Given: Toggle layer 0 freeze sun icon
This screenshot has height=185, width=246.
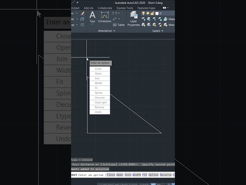Looking at the screenshot, I should [x=148, y=13].
